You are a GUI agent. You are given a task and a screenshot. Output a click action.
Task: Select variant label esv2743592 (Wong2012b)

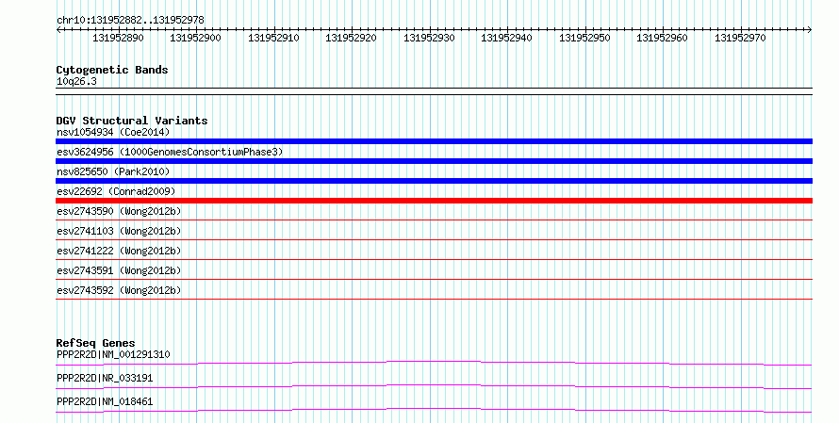click(x=119, y=290)
